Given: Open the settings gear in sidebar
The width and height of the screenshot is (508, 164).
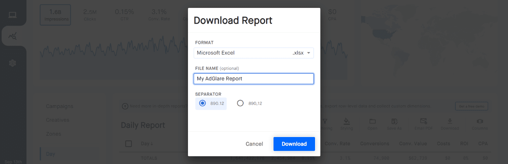Looking at the screenshot, I should click(13, 63).
